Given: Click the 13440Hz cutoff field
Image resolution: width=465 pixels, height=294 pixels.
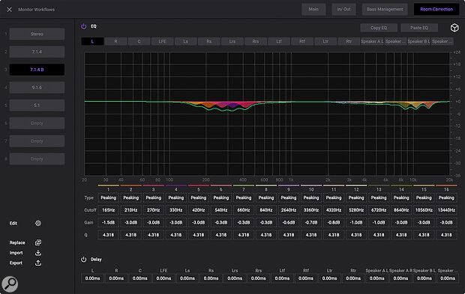Looking at the screenshot, I should 446,210.
